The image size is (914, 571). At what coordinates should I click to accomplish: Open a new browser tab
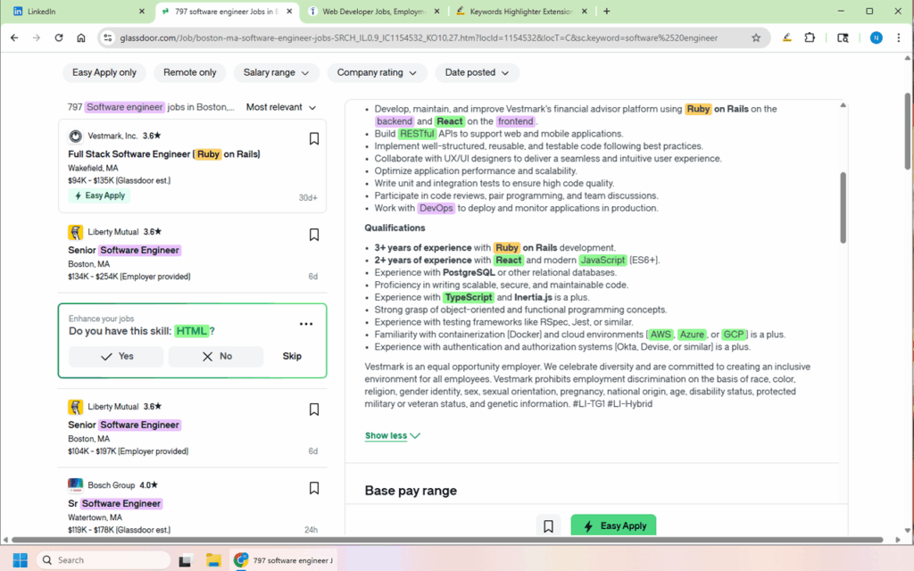[607, 11]
